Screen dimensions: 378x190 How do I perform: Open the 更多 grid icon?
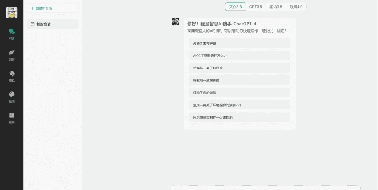pos(12,115)
